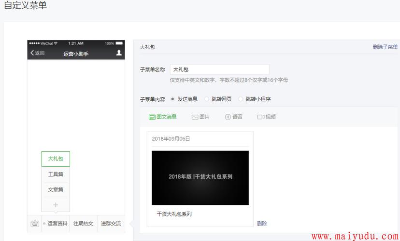Click the 自定义菜单 page heading
The image size is (400, 241).
(x=25, y=5)
